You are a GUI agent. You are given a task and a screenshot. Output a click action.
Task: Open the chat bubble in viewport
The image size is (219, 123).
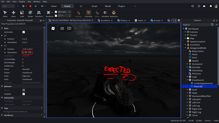click(x=69, y=28)
